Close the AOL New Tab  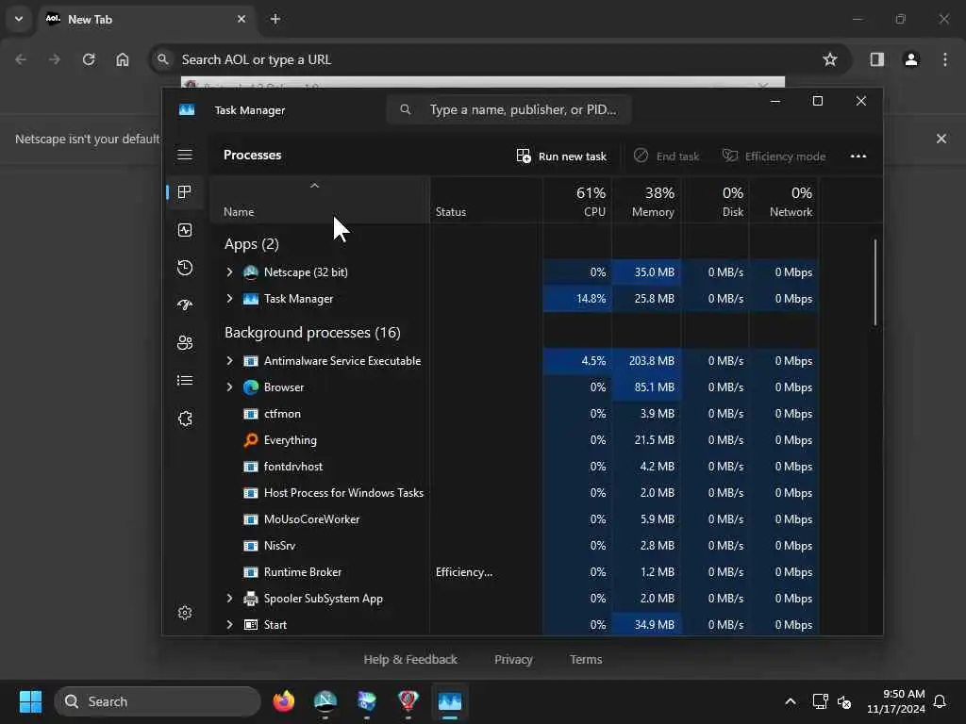click(x=241, y=19)
